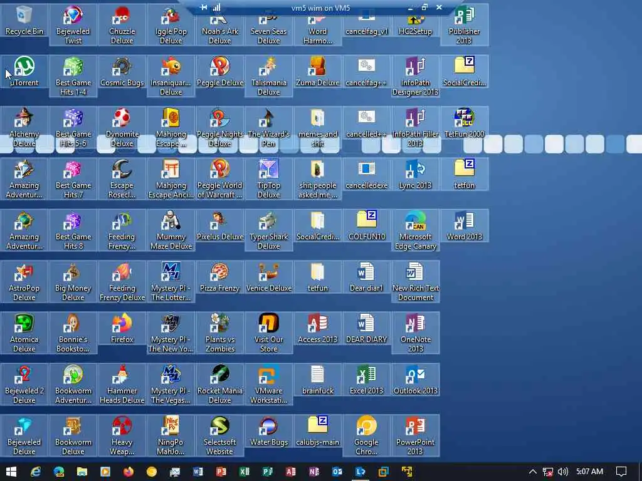This screenshot has width=642, height=481.
Task: Open Excel 2013 desktop shortcut
Action: point(366,379)
